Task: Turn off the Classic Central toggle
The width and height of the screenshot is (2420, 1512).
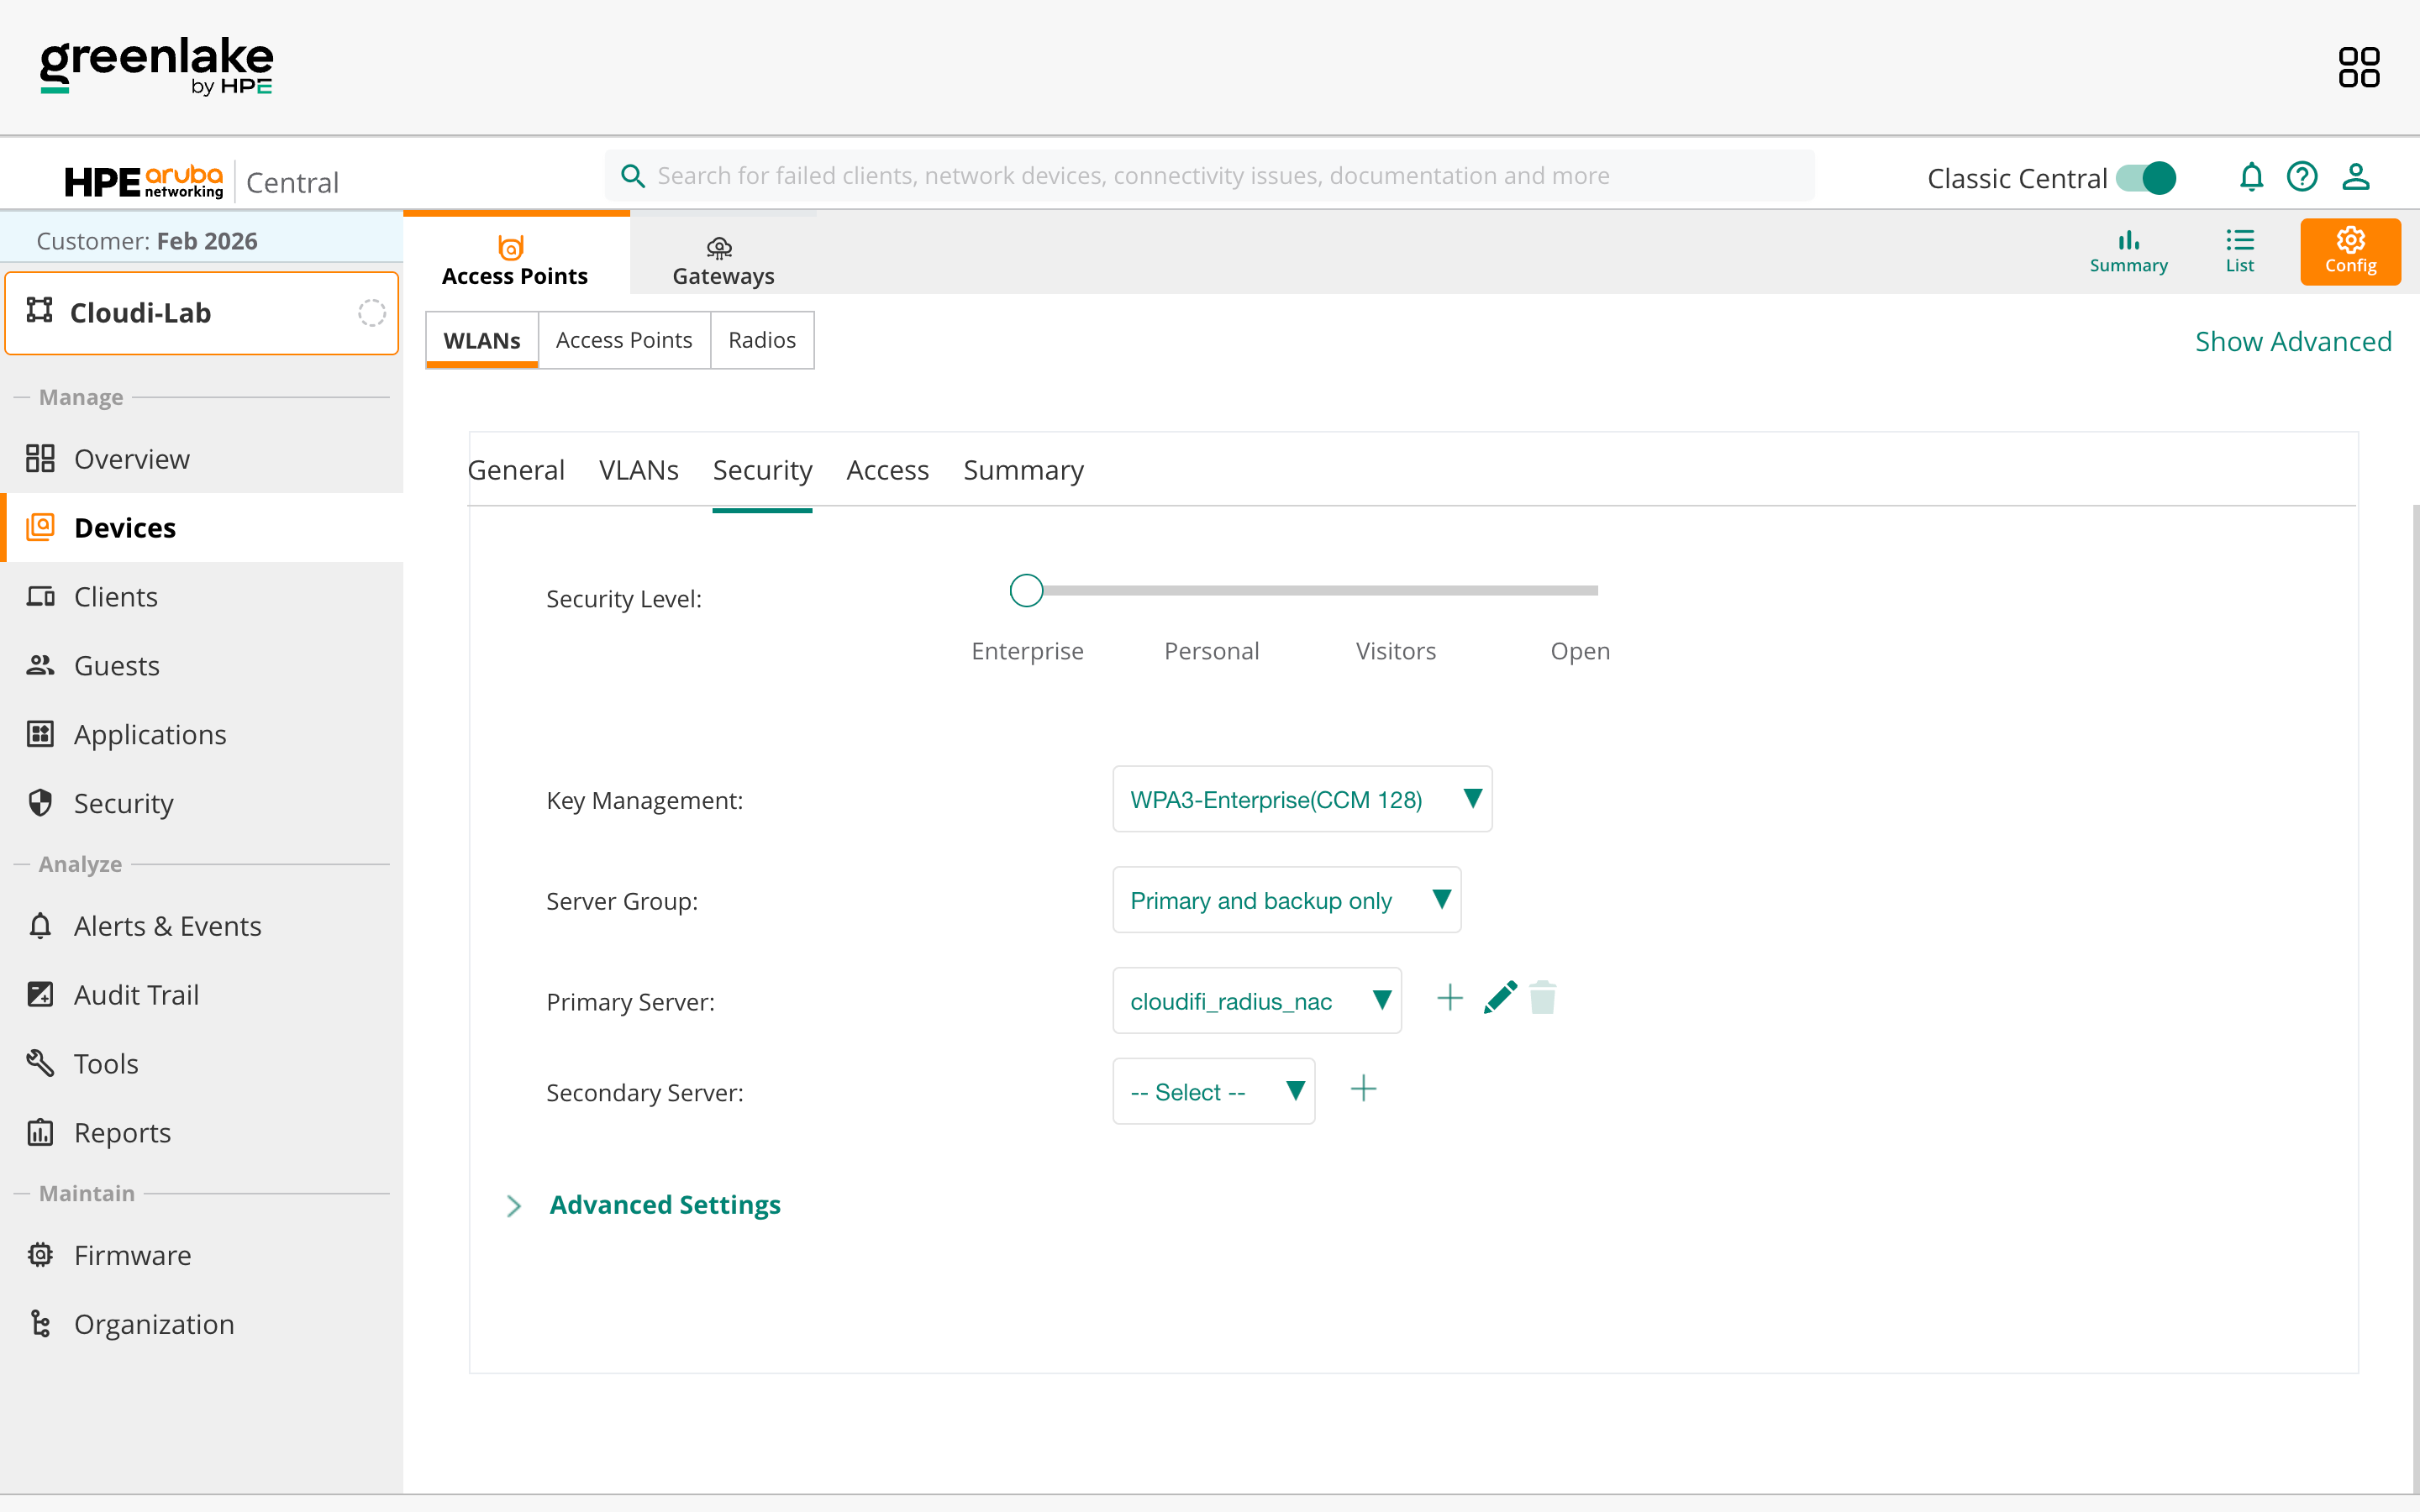Action: [2146, 178]
